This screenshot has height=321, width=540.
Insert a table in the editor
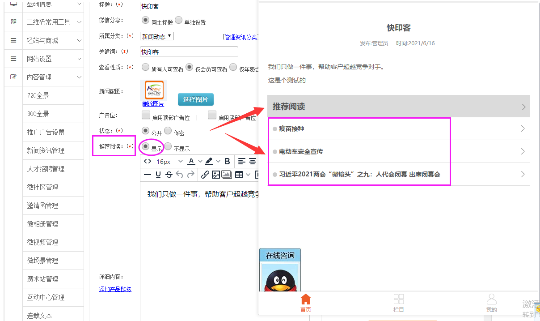click(x=239, y=175)
